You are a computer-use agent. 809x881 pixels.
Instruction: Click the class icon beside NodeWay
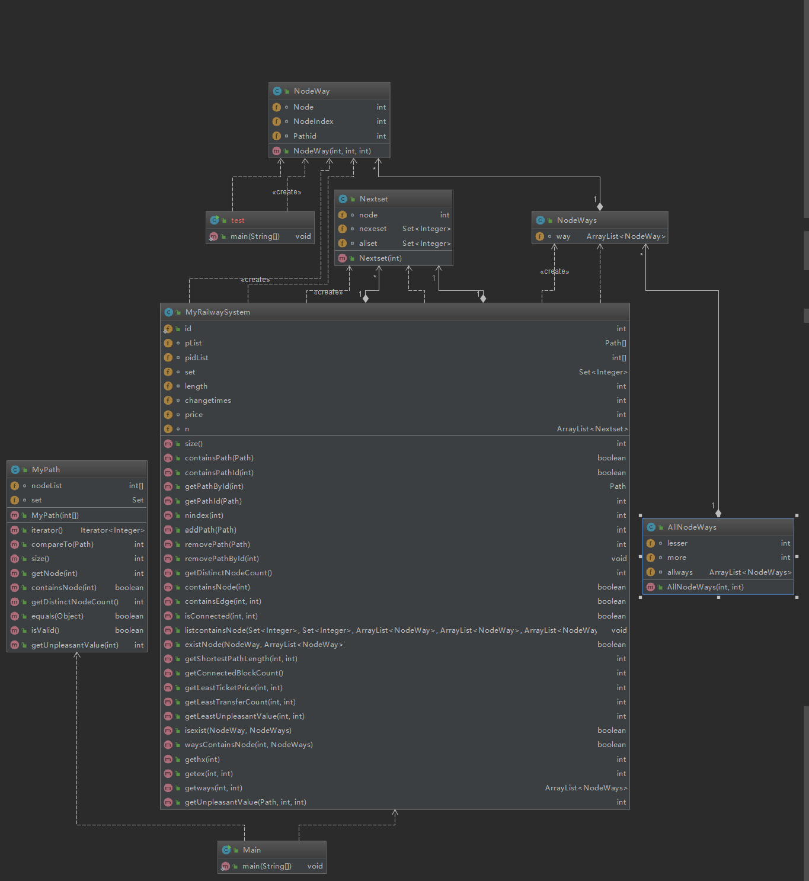point(277,91)
